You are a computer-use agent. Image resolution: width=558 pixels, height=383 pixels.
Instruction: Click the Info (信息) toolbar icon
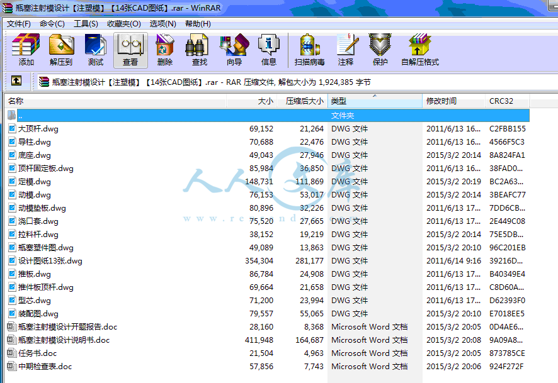tap(268, 50)
